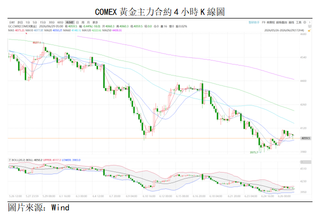Screen dimensions: 320x217
Task: Click the MA10 4077.8 indicator label
Action: [34, 30]
